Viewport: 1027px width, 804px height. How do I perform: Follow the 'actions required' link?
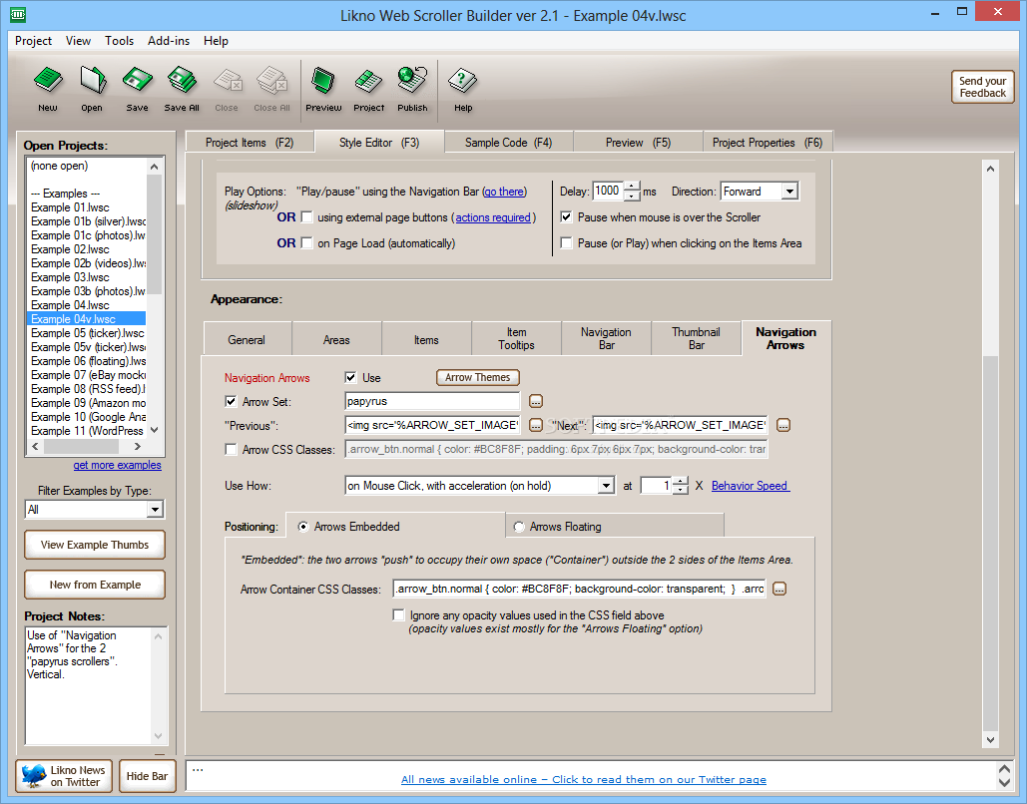[x=493, y=217]
